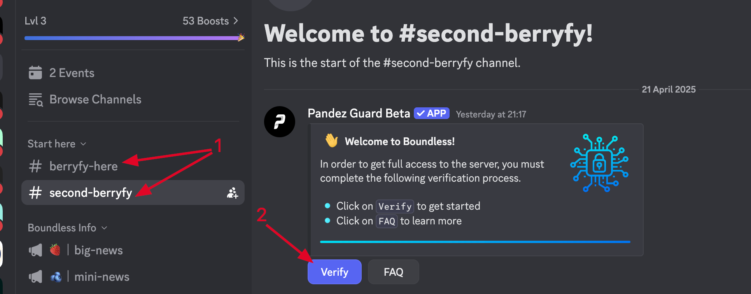Click the calendar Events icon
The height and width of the screenshot is (294, 751).
35,73
